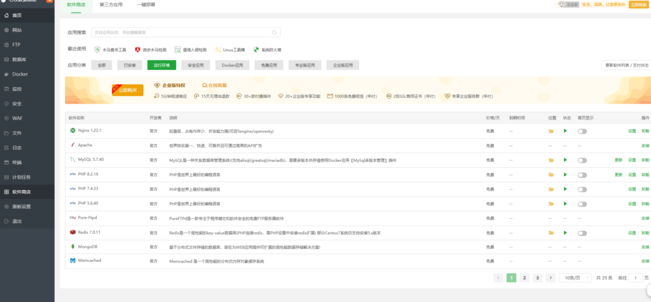Switch to the 一键部署 tab
The width and height of the screenshot is (651, 302).
(146, 4)
